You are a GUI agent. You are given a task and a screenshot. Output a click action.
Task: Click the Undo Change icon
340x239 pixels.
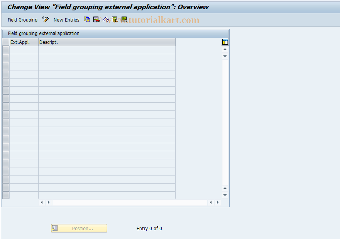(106, 20)
